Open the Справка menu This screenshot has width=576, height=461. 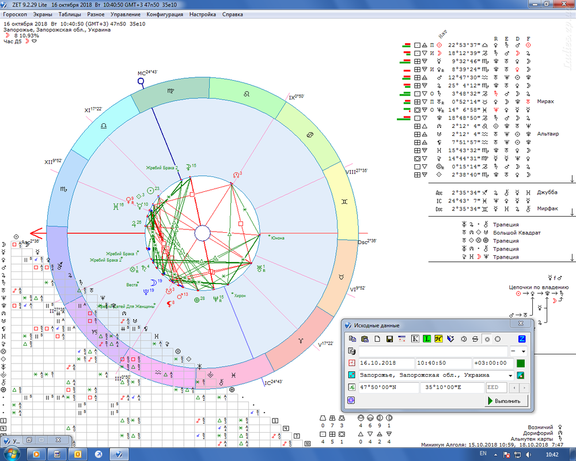233,14
